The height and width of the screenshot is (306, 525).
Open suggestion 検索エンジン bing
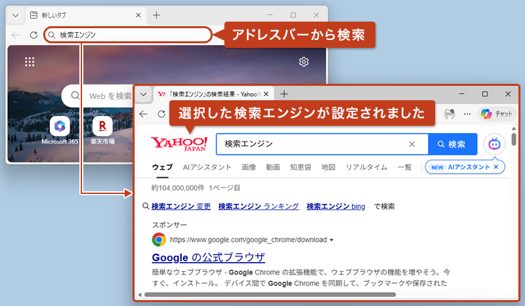[336, 206]
